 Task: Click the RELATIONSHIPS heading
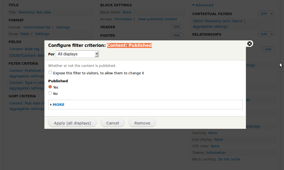click(x=207, y=35)
